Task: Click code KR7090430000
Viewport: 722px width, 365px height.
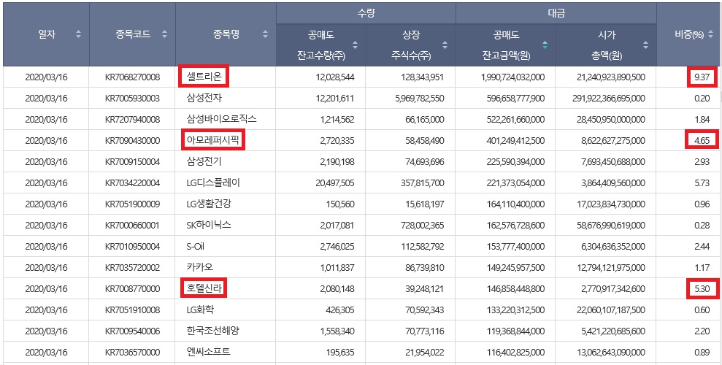Action: tap(133, 140)
